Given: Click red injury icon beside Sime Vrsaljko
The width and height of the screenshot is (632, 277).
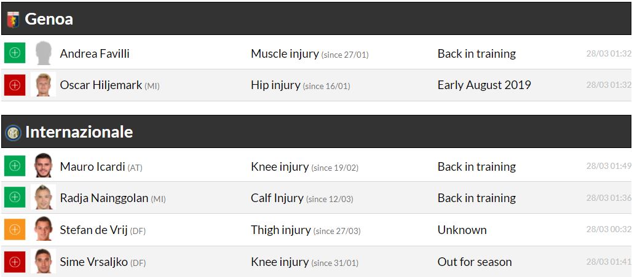Looking at the screenshot, I should click(x=15, y=262).
